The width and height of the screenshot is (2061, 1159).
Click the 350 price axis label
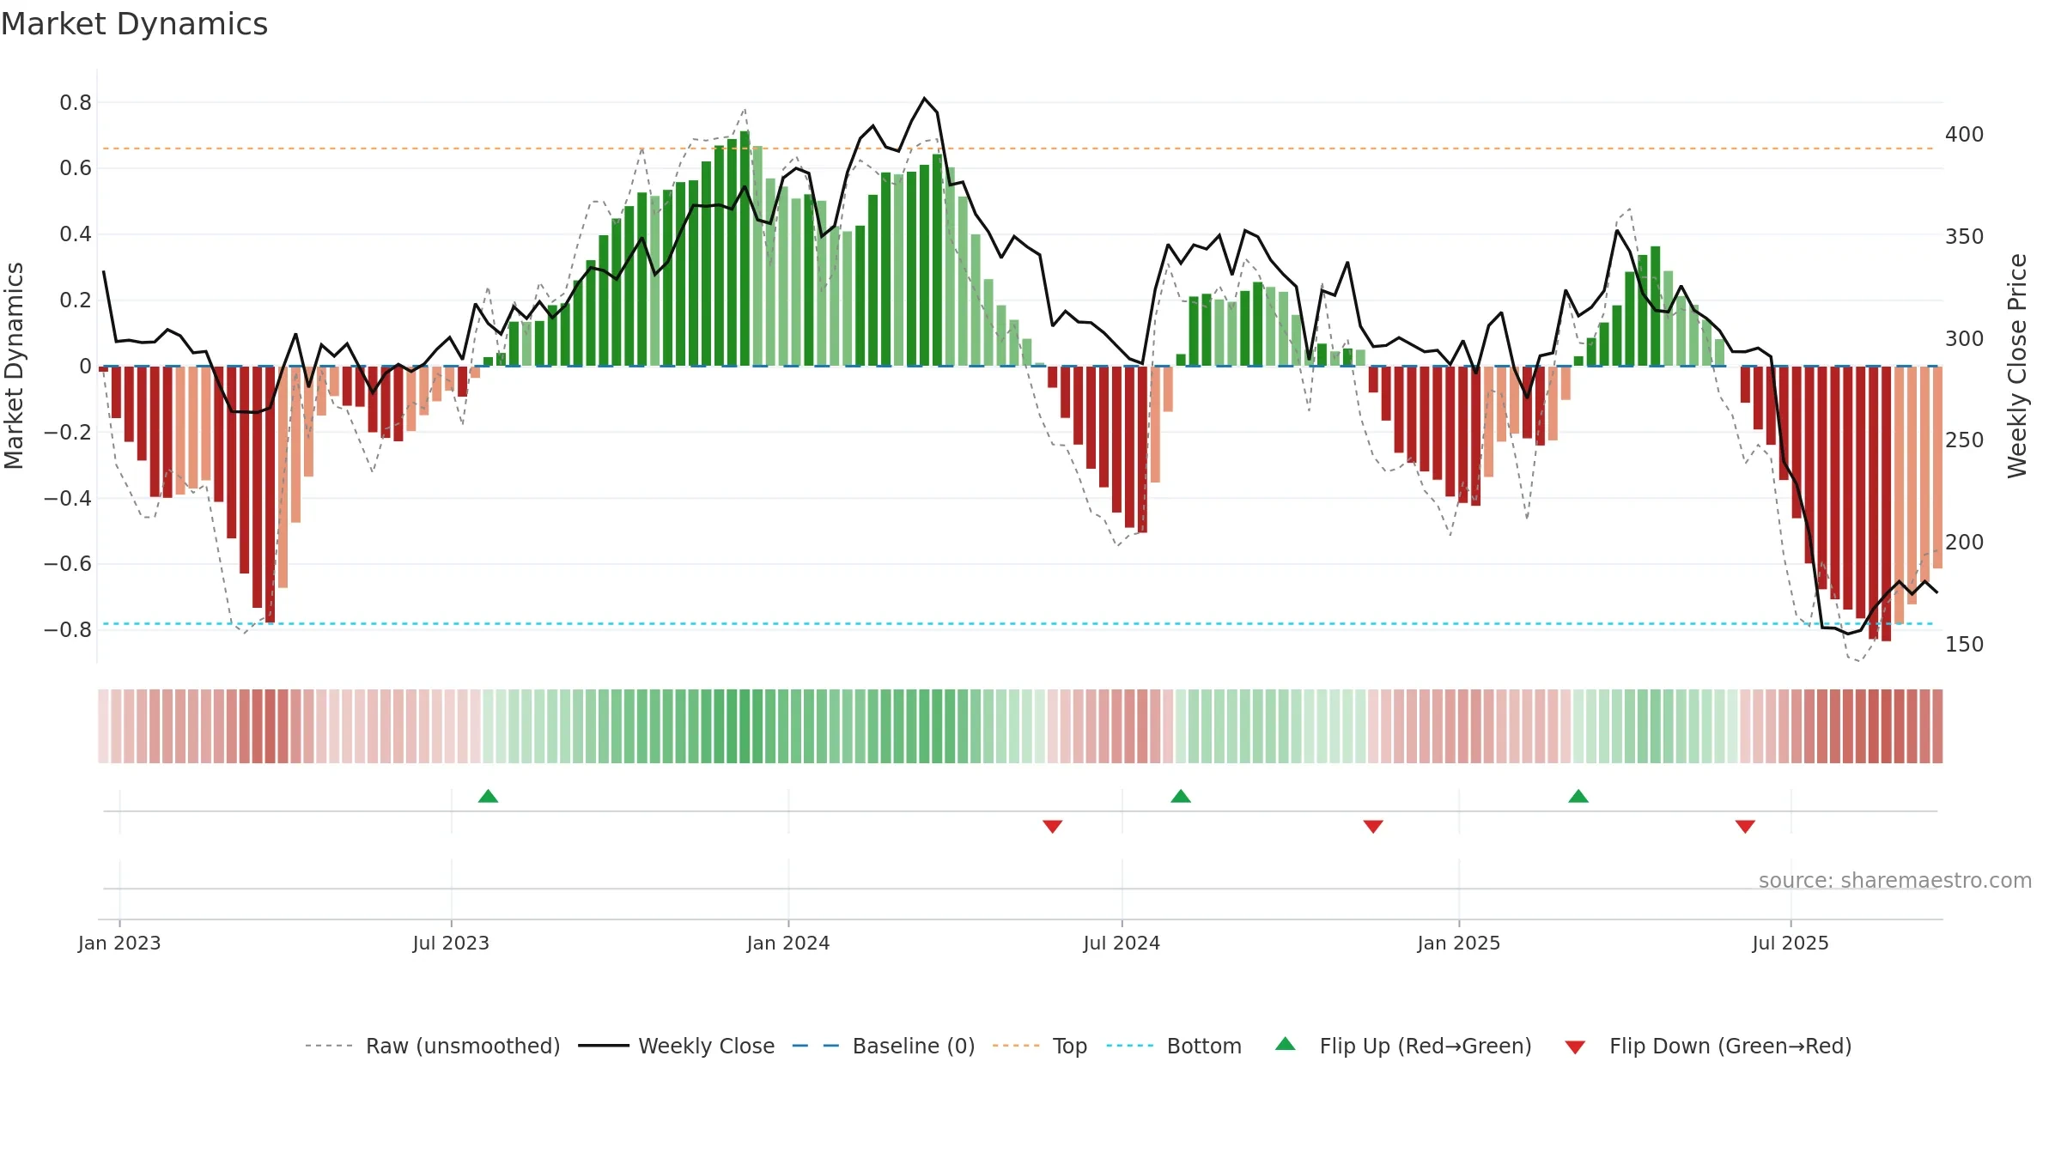click(1965, 237)
